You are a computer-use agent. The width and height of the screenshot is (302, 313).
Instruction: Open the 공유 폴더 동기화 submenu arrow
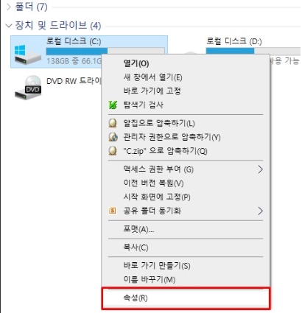(x=260, y=211)
